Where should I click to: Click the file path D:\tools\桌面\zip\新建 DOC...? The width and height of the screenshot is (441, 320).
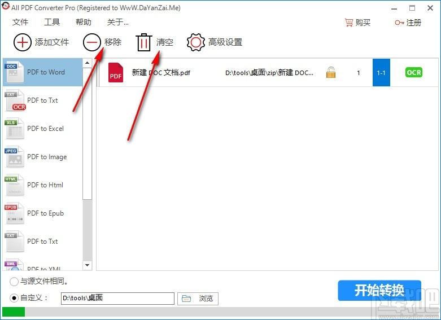pos(269,73)
